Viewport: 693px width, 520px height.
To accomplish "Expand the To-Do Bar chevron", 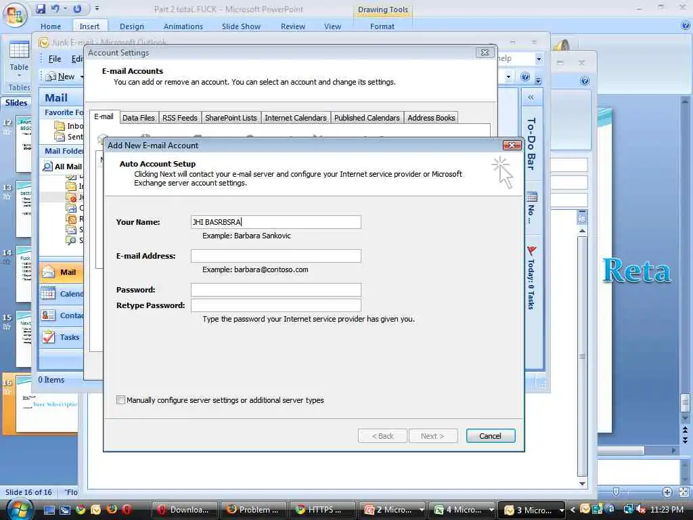I will [x=531, y=97].
